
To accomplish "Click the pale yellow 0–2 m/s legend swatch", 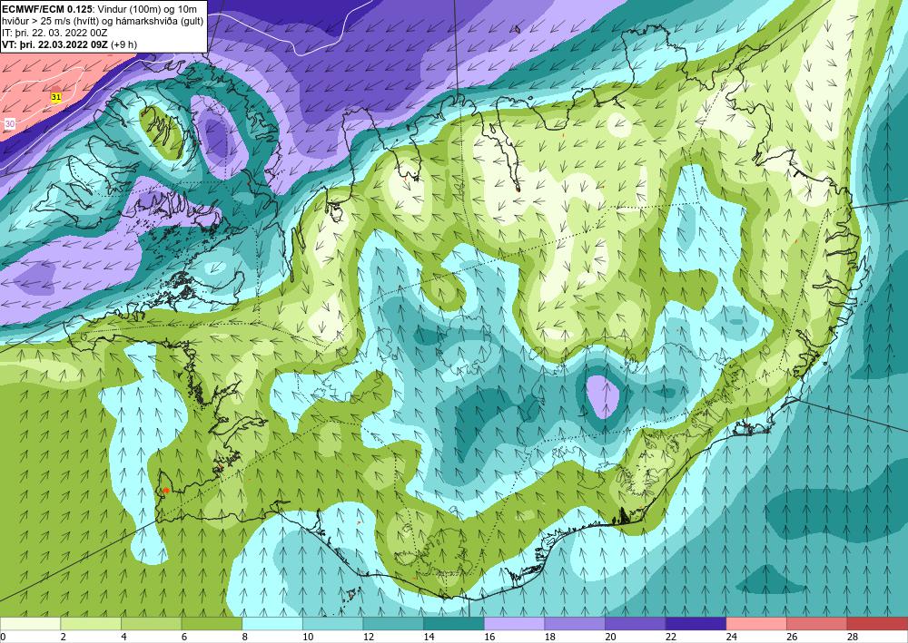I will 30,624.
